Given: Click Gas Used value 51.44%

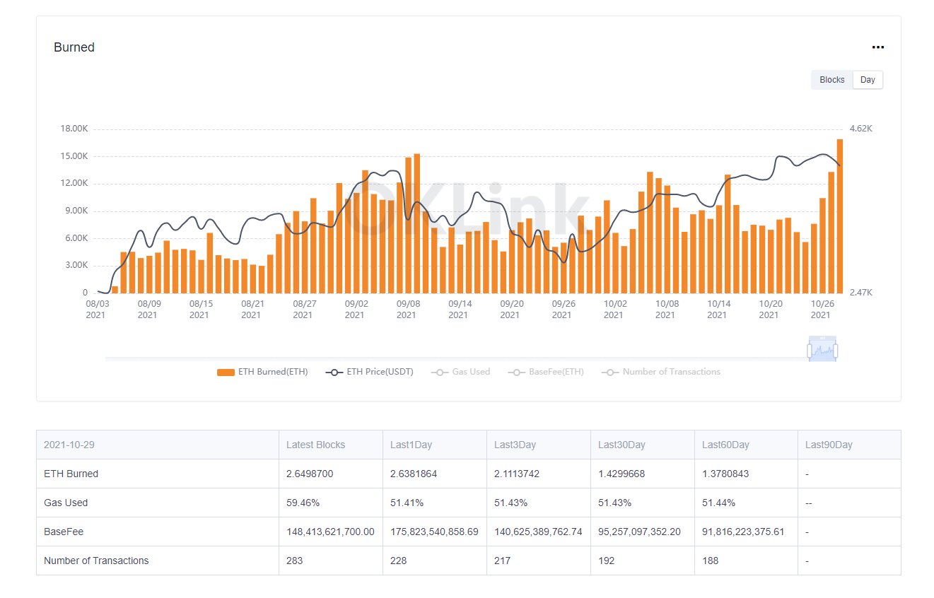Looking at the screenshot, I should 718,503.
